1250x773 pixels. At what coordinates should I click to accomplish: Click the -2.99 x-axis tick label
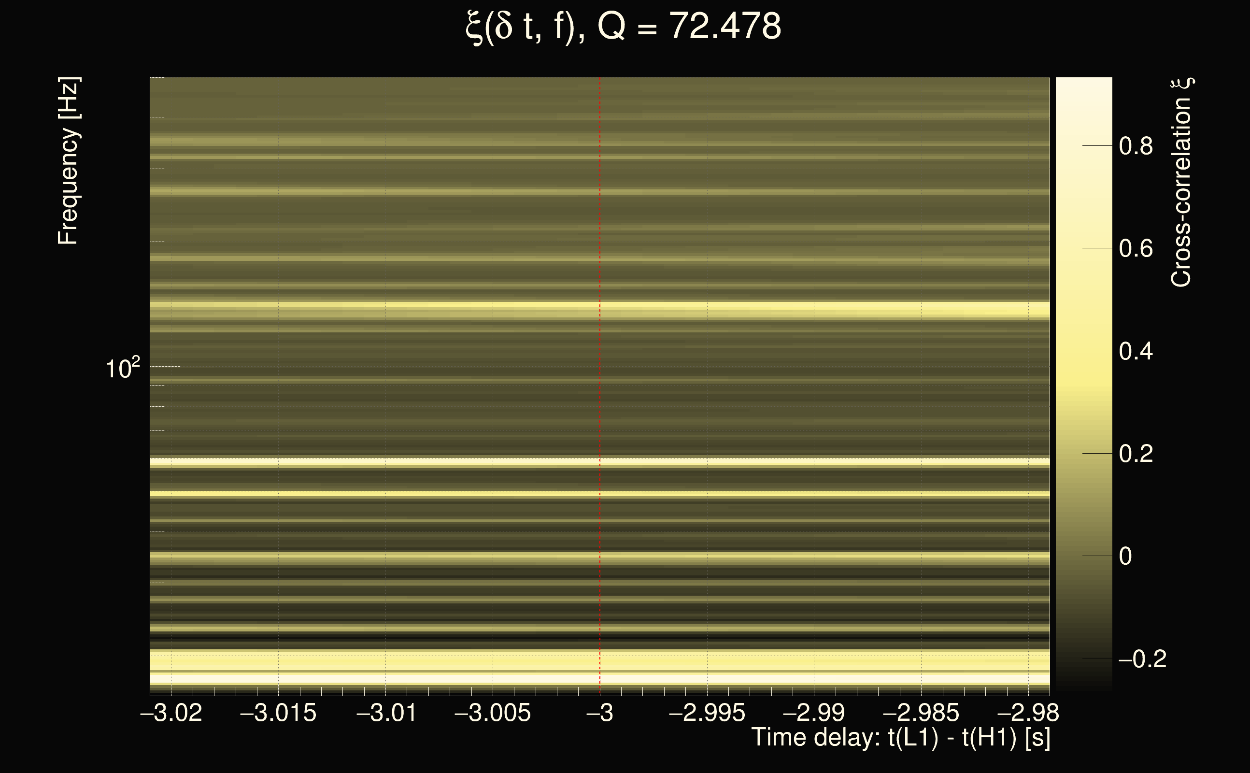814,713
